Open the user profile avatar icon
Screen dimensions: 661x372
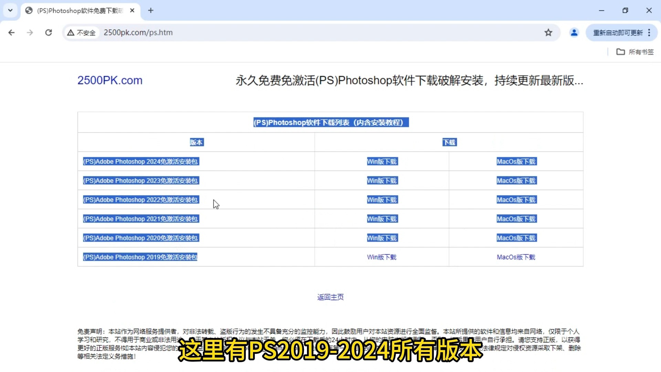574,32
